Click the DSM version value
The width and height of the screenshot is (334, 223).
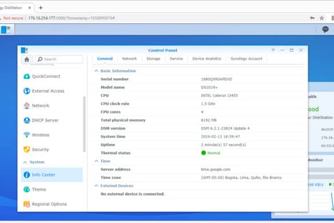click(225, 128)
